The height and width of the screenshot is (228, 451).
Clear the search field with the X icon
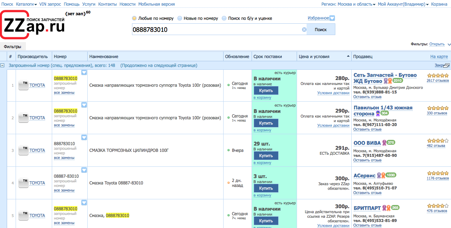point(304,30)
